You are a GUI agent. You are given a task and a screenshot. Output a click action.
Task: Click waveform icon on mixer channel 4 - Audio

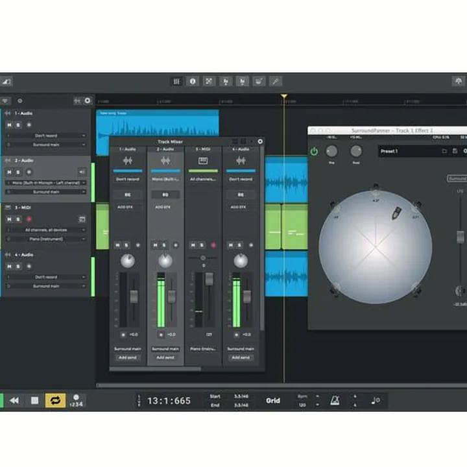[241, 161]
